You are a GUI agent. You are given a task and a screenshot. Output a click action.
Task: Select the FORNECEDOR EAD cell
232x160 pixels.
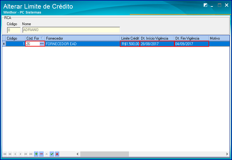(82, 44)
